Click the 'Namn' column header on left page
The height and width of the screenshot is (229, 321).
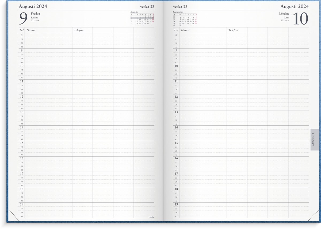30,30
